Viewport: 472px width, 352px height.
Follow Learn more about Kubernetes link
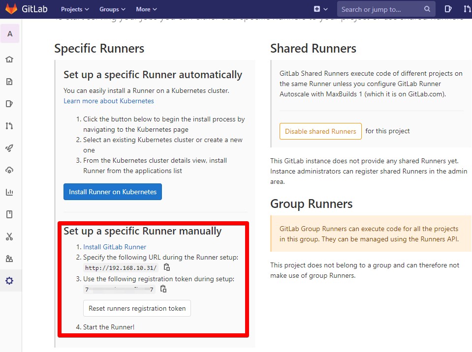pos(109,101)
